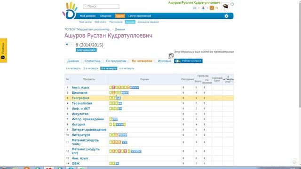This screenshot has width=301, height=169.
Task: Select 2-я четверть
Action: (x=91, y=69)
